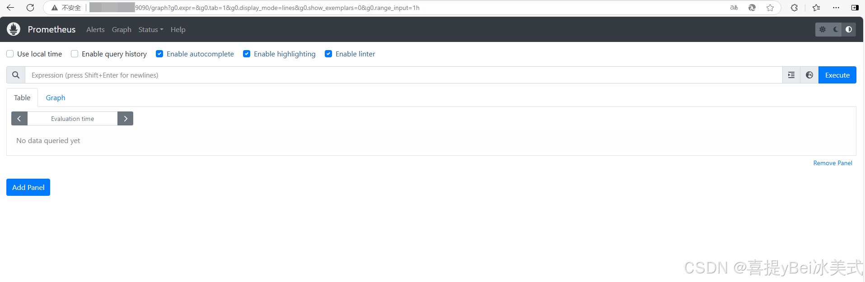Click the browser sync refresh icon

(x=752, y=8)
